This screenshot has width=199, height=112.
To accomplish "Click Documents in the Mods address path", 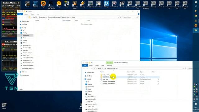I will [x=42, y=17].
